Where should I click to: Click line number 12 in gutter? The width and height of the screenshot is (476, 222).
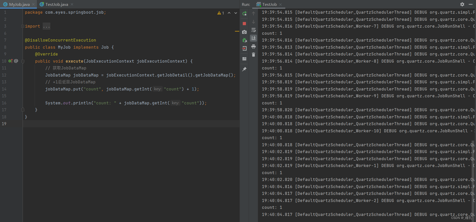click(4, 75)
